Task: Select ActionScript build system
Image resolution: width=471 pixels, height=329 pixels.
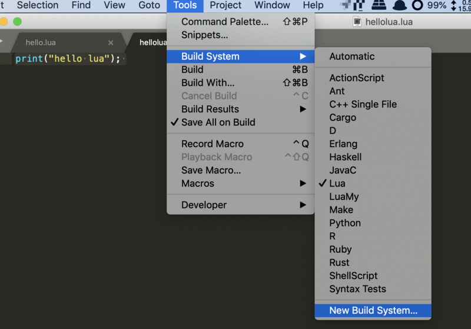Action: (373, 78)
